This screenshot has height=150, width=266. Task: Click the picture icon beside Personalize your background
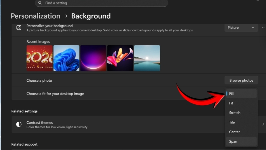pyautogui.click(x=19, y=28)
